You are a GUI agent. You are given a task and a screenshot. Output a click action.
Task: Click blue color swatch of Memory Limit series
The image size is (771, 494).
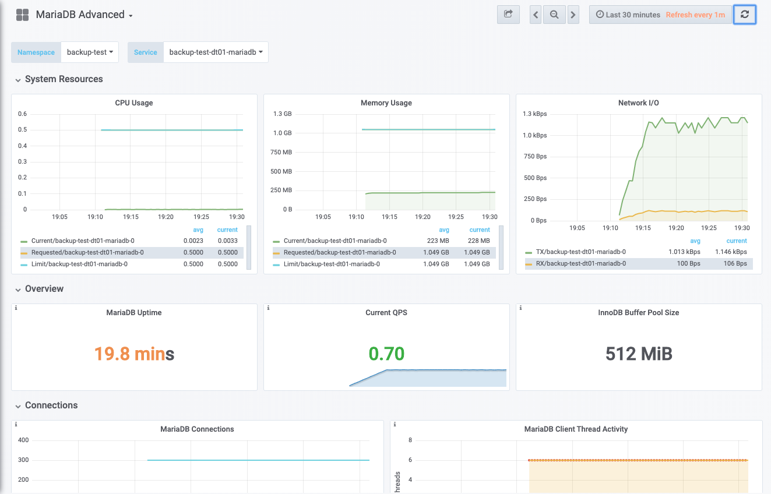pos(276,264)
